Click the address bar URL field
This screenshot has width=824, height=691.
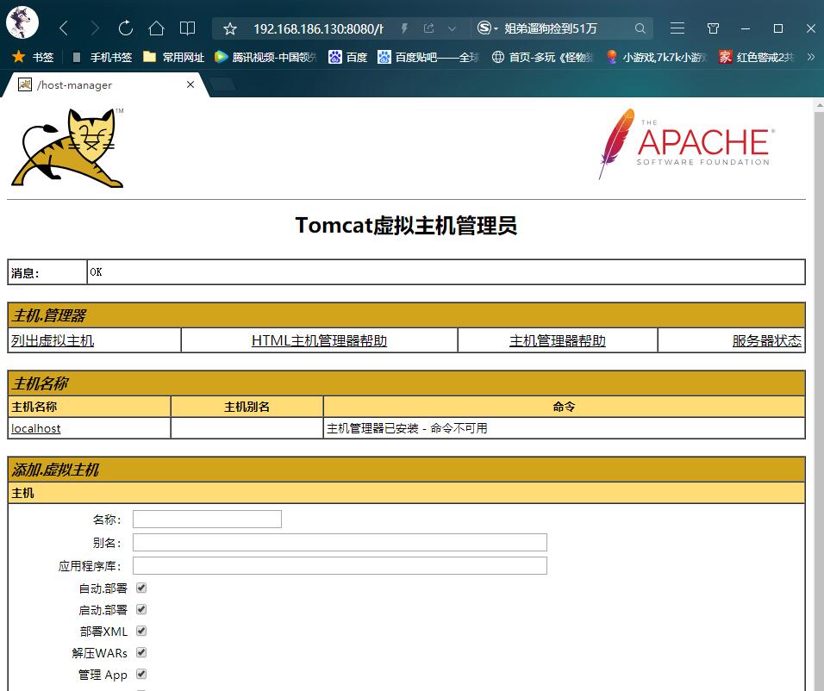point(318,28)
